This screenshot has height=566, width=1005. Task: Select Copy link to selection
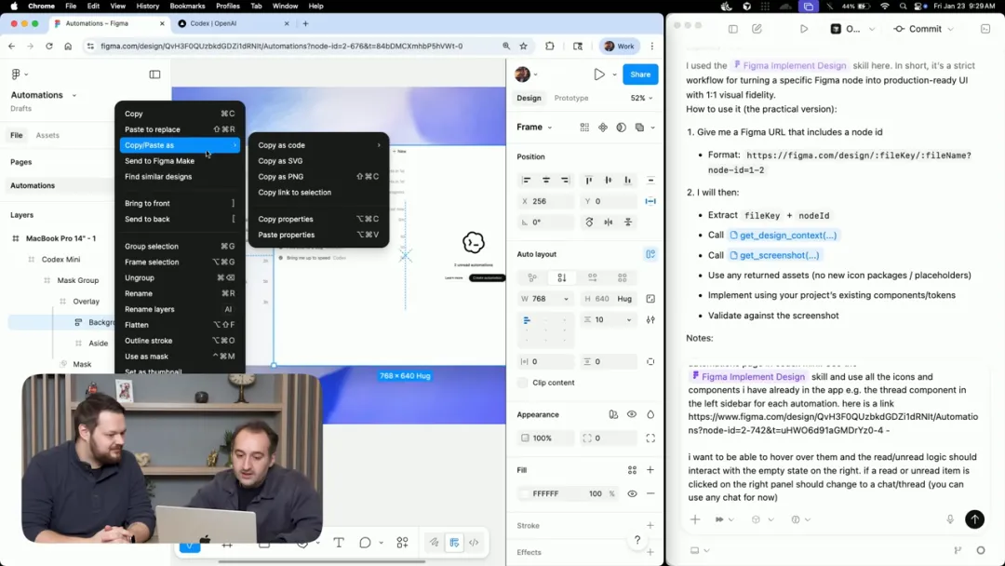click(318, 193)
